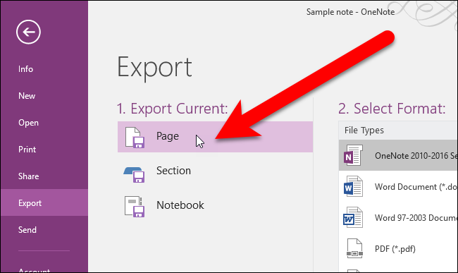
Task: Open the Share backstage tab
Action: (28, 176)
